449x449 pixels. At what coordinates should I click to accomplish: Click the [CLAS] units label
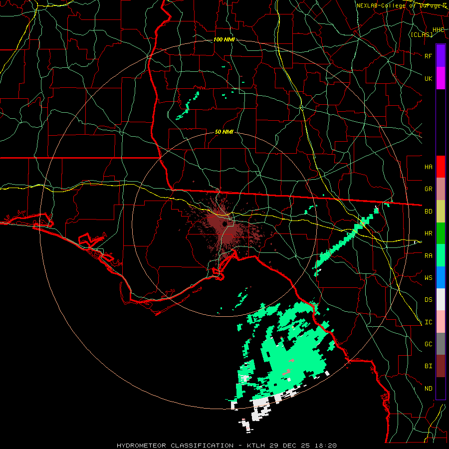click(422, 34)
